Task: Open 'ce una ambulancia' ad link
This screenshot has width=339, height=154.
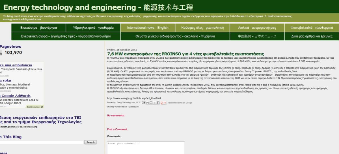Action: click(16, 65)
